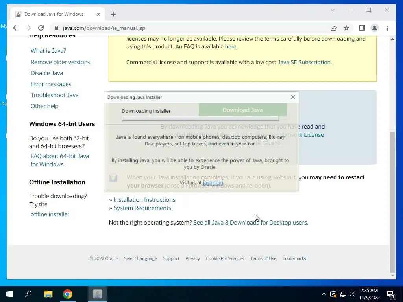Open the Chrome three-dot menu
This screenshot has height=302, width=403.
387,28
